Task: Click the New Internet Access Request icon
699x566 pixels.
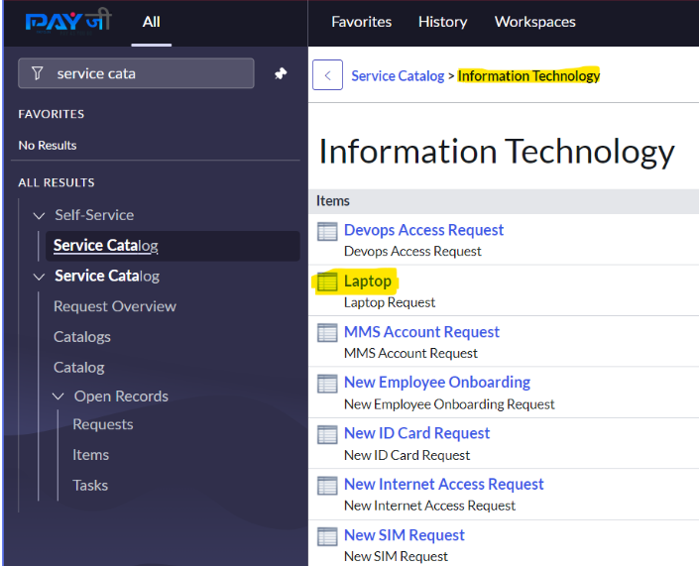Action: (x=327, y=486)
